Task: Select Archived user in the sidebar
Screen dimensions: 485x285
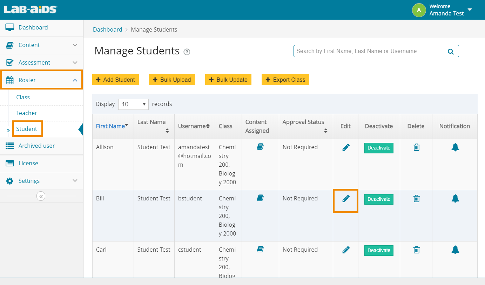Action: pos(36,146)
